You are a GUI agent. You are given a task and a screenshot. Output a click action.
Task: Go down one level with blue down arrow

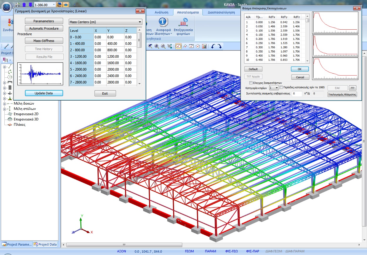30,5
